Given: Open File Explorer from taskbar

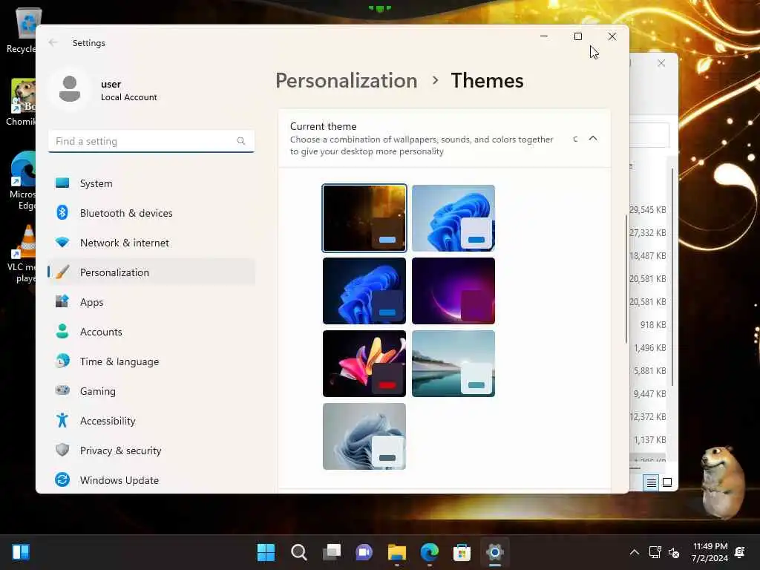Looking at the screenshot, I should 397,552.
